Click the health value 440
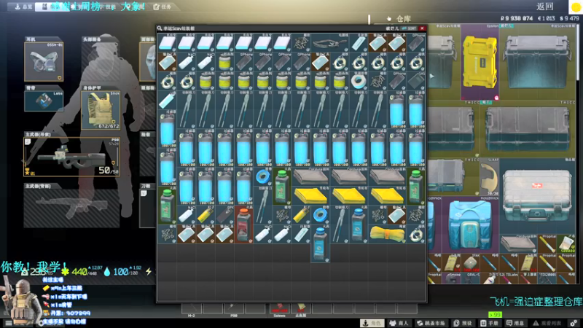This screenshot has height=328, width=583. (x=79, y=272)
